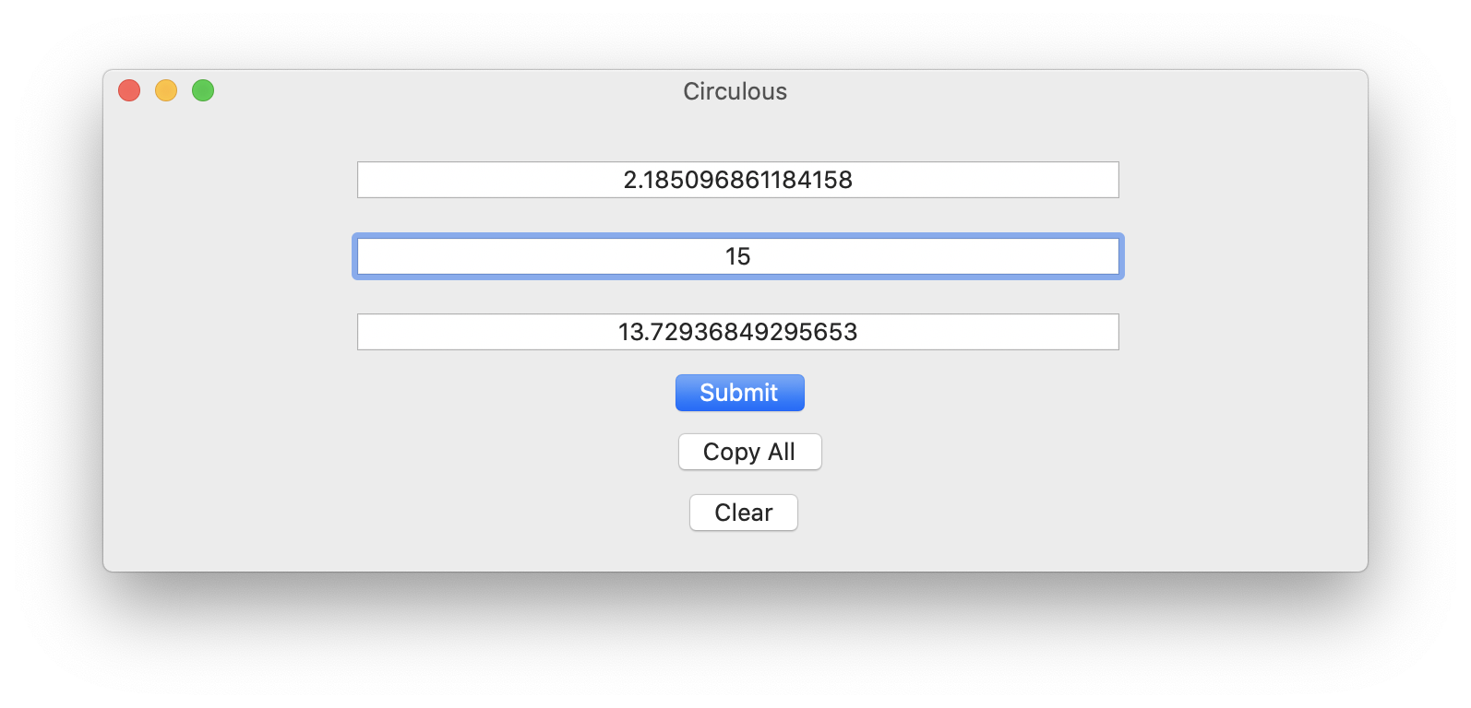The height and width of the screenshot is (708, 1471).
Task: Minimize the window with the yellow button
Action: [x=166, y=90]
